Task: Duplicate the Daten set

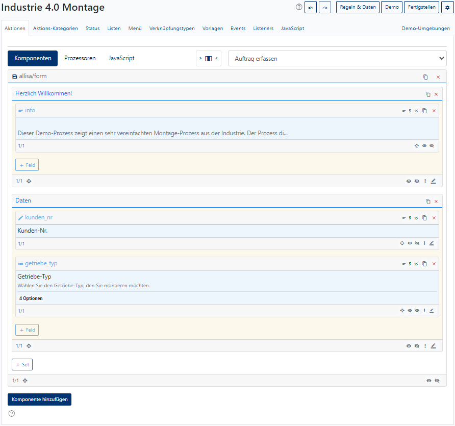Action: pyautogui.click(x=428, y=202)
